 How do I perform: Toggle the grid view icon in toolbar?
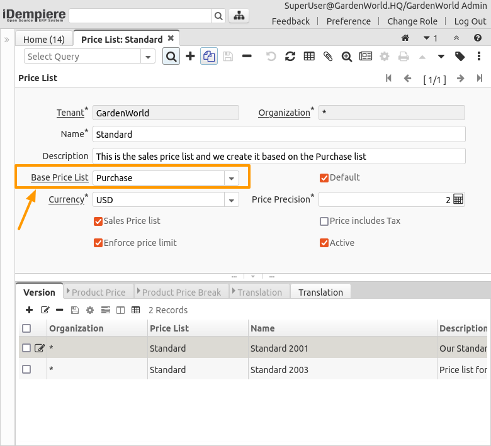309,57
